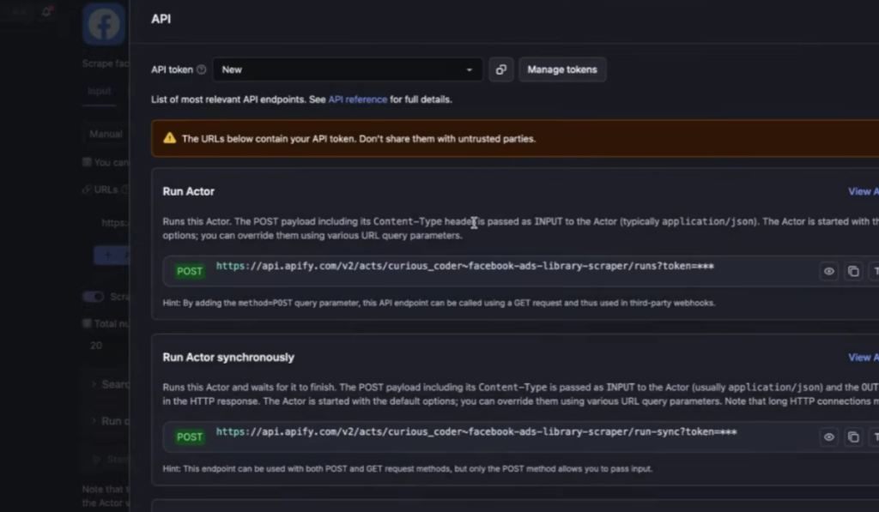Toggle the Scrape switch in the input panel
The image size is (879, 512).
pyautogui.click(x=93, y=297)
